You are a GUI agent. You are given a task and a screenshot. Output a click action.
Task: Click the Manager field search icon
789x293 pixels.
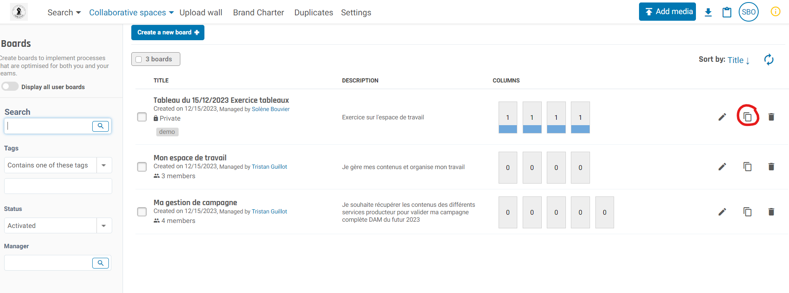(x=101, y=263)
